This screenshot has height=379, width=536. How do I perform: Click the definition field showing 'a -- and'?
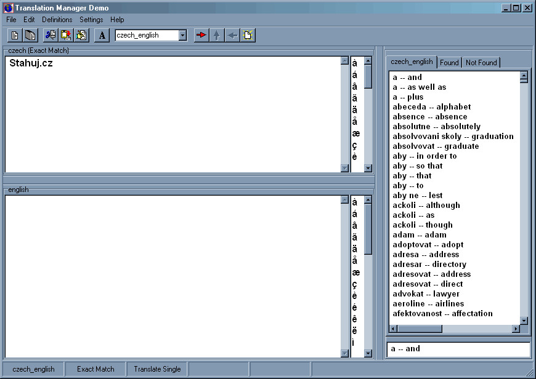(x=458, y=349)
